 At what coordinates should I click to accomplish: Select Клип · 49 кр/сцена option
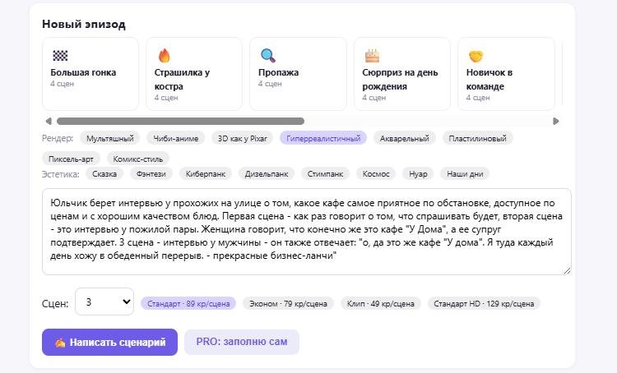(381, 303)
